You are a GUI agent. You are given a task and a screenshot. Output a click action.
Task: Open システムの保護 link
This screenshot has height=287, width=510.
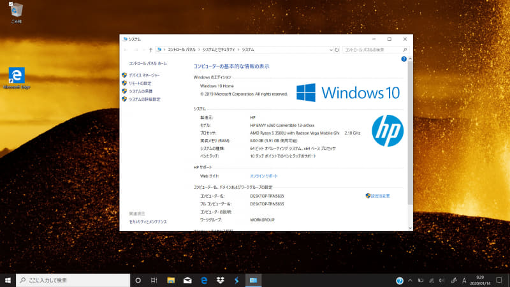(x=140, y=91)
